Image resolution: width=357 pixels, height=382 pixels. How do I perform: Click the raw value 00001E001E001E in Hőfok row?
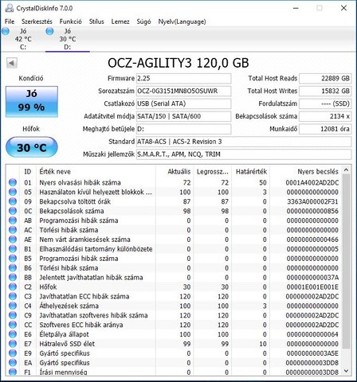tap(312, 286)
